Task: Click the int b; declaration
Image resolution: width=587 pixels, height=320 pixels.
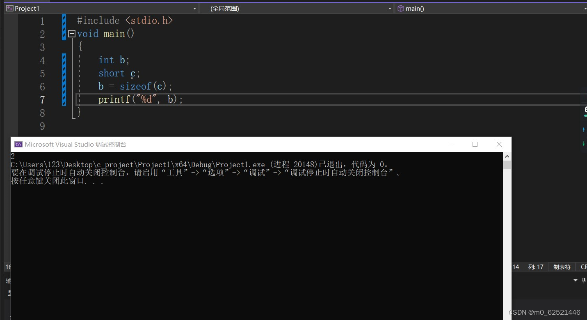Action: [114, 60]
